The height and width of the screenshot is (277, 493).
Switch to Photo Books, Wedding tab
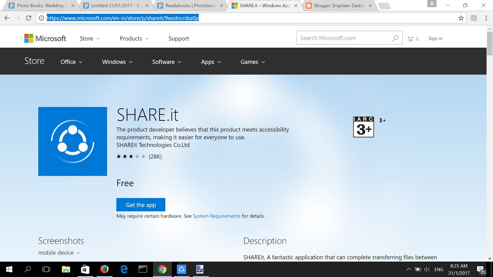coord(42,6)
